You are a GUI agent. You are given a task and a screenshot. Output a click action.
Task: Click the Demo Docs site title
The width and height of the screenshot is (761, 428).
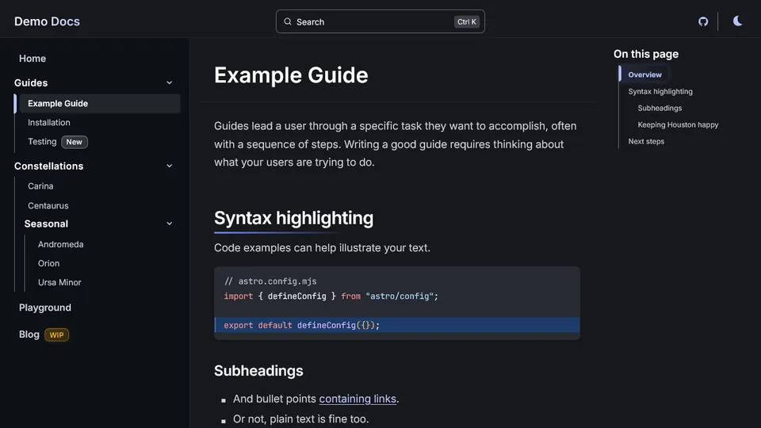point(47,21)
